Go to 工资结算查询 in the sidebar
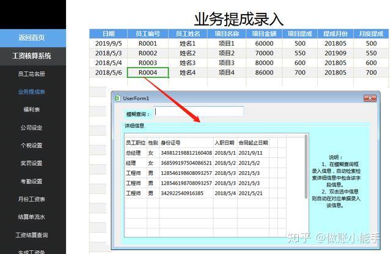 [32, 235]
